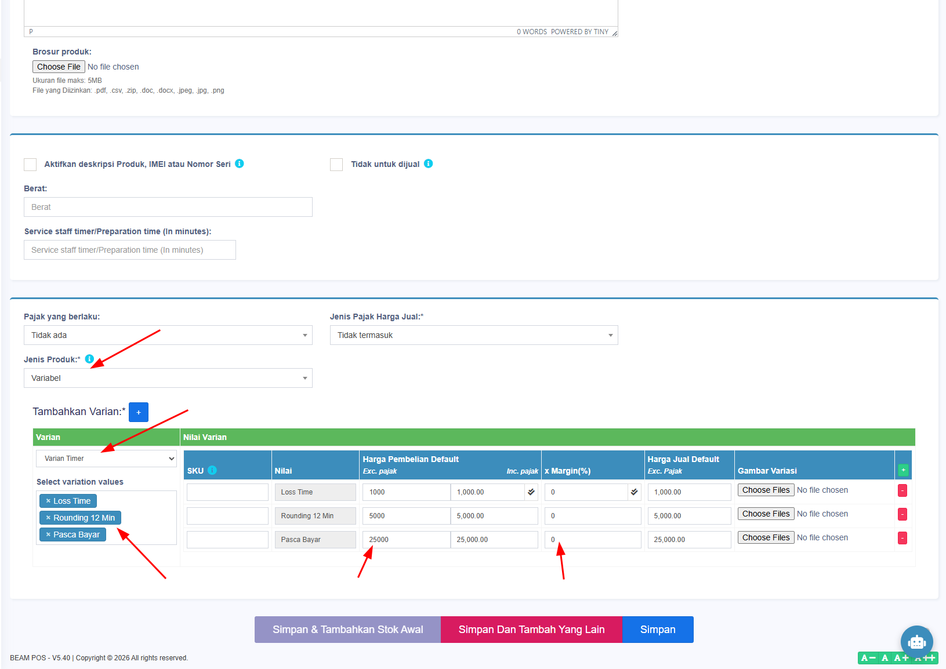The height and width of the screenshot is (669, 946).
Task: Show info for Aktifkan deskripsi Produk
Action: (x=240, y=163)
